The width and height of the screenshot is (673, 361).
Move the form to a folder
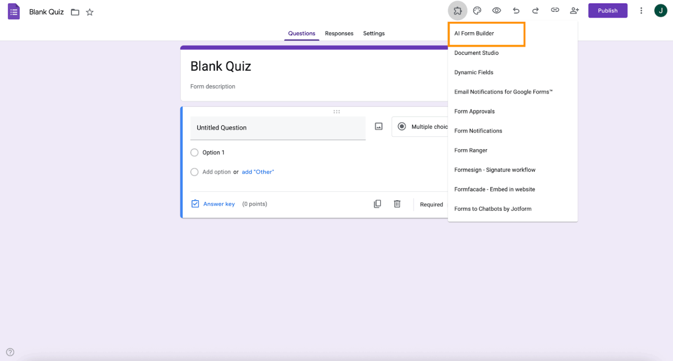(75, 12)
